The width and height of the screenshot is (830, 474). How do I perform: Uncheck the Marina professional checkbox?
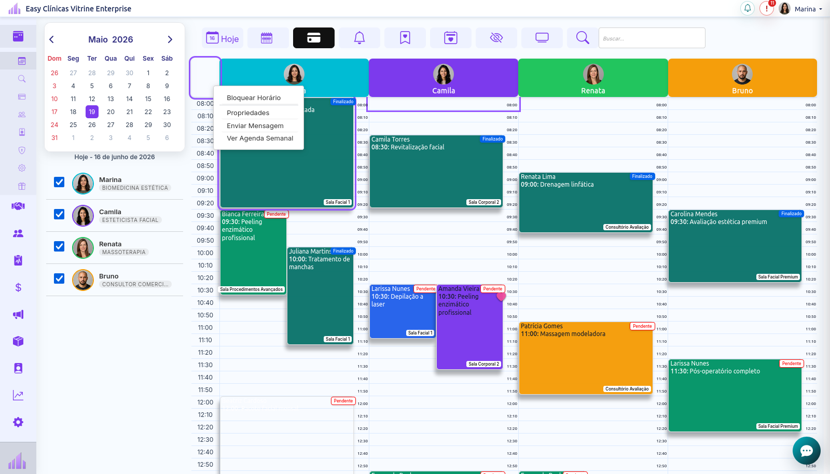click(59, 182)
